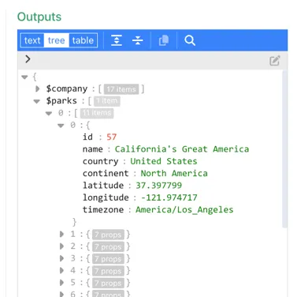Click the edit pencil icon

pyautogui.click(x=275, y=61)
